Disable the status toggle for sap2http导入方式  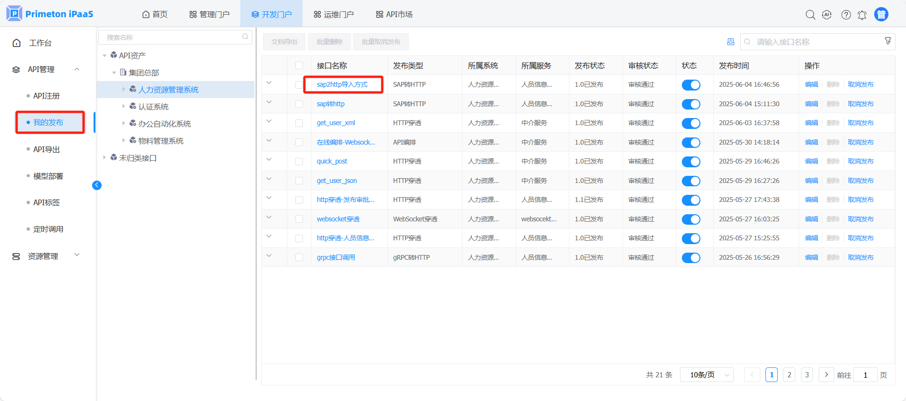[690, 85]
